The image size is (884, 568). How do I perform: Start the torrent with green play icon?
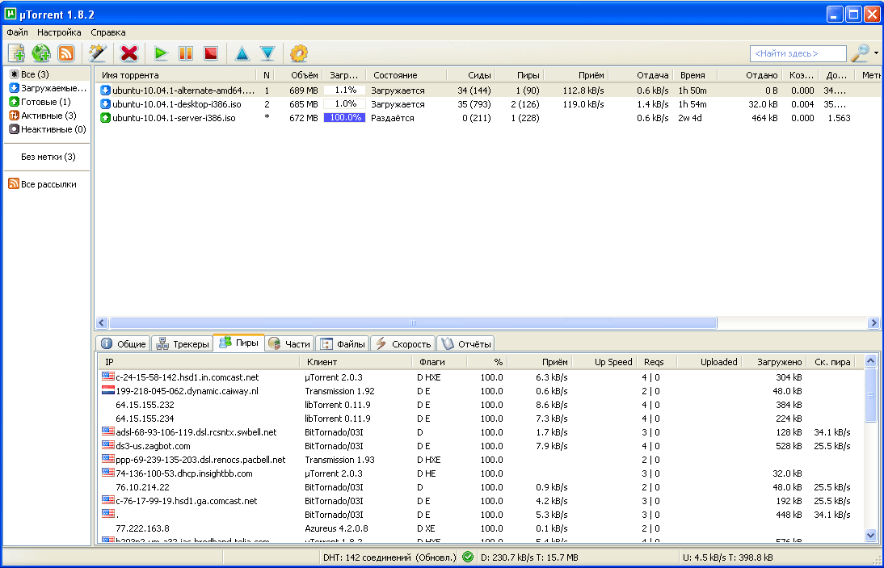click(x=161, y=53)
